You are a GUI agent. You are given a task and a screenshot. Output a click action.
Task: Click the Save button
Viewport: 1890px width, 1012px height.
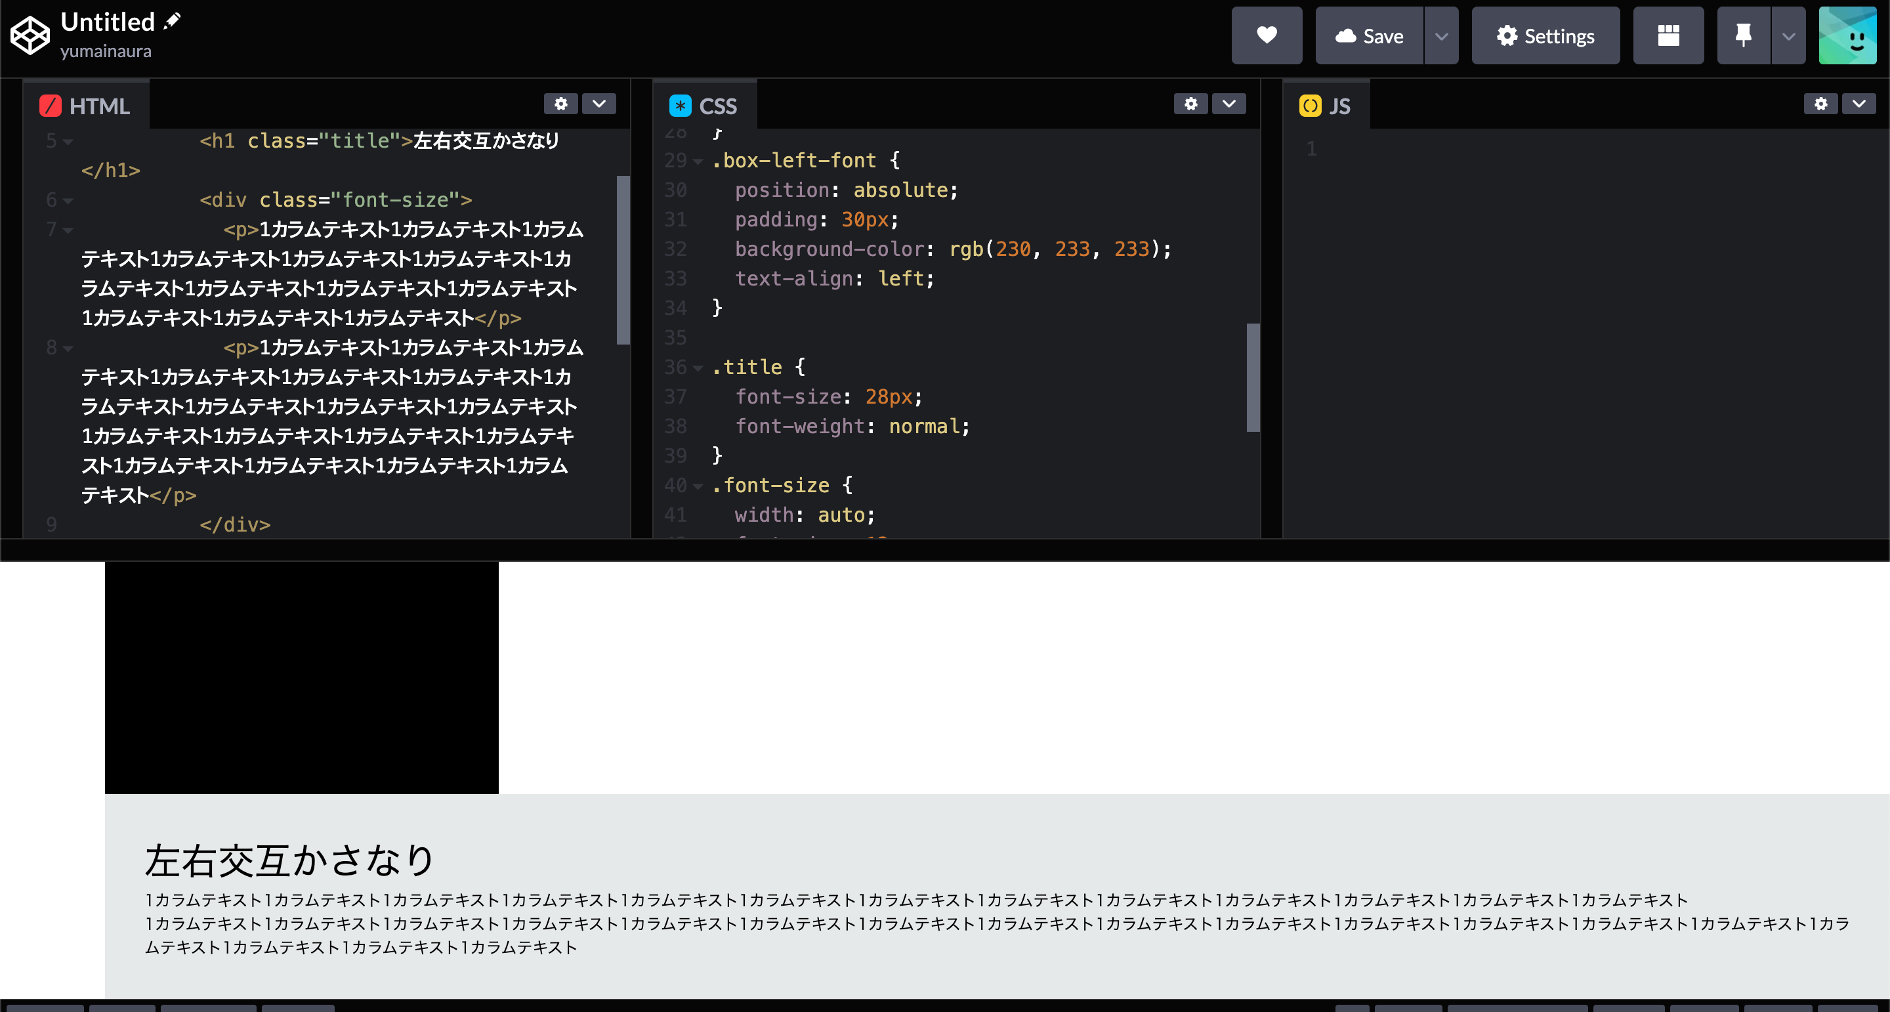[1369, 35]
